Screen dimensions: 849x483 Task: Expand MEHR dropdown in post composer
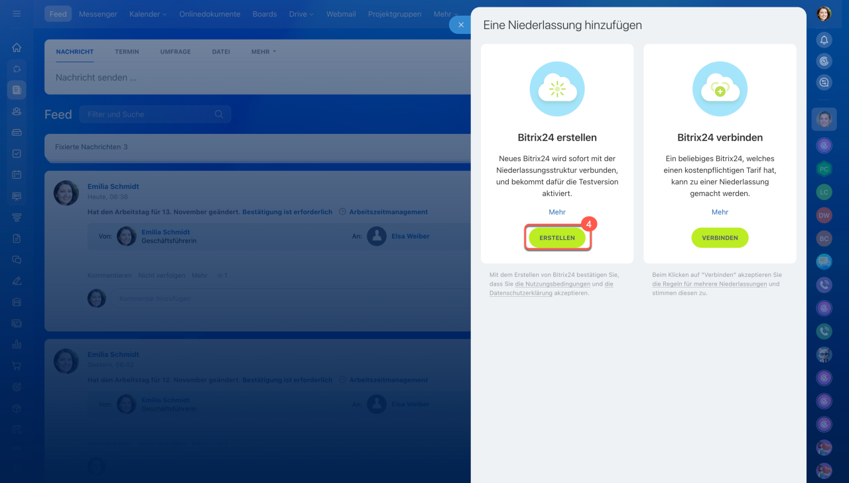point(263,52)
